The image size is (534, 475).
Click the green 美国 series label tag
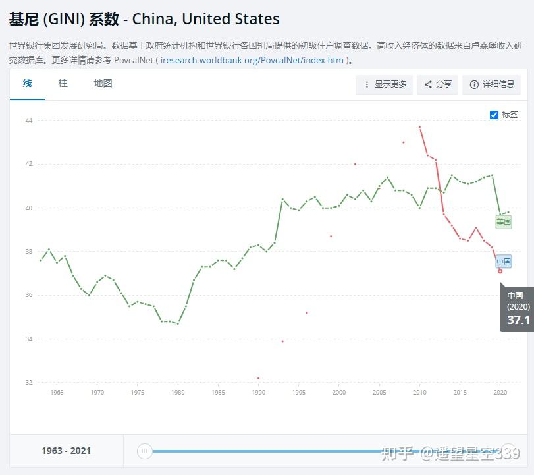point(504,222)
